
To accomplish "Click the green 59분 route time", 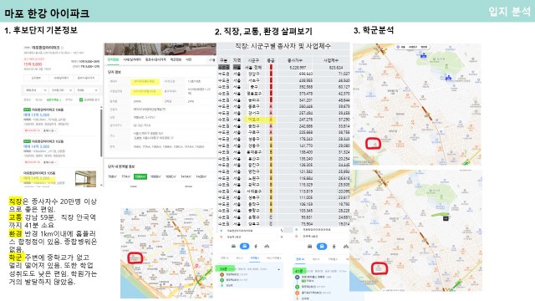I will pyautogui.click(x=224, y=269).
